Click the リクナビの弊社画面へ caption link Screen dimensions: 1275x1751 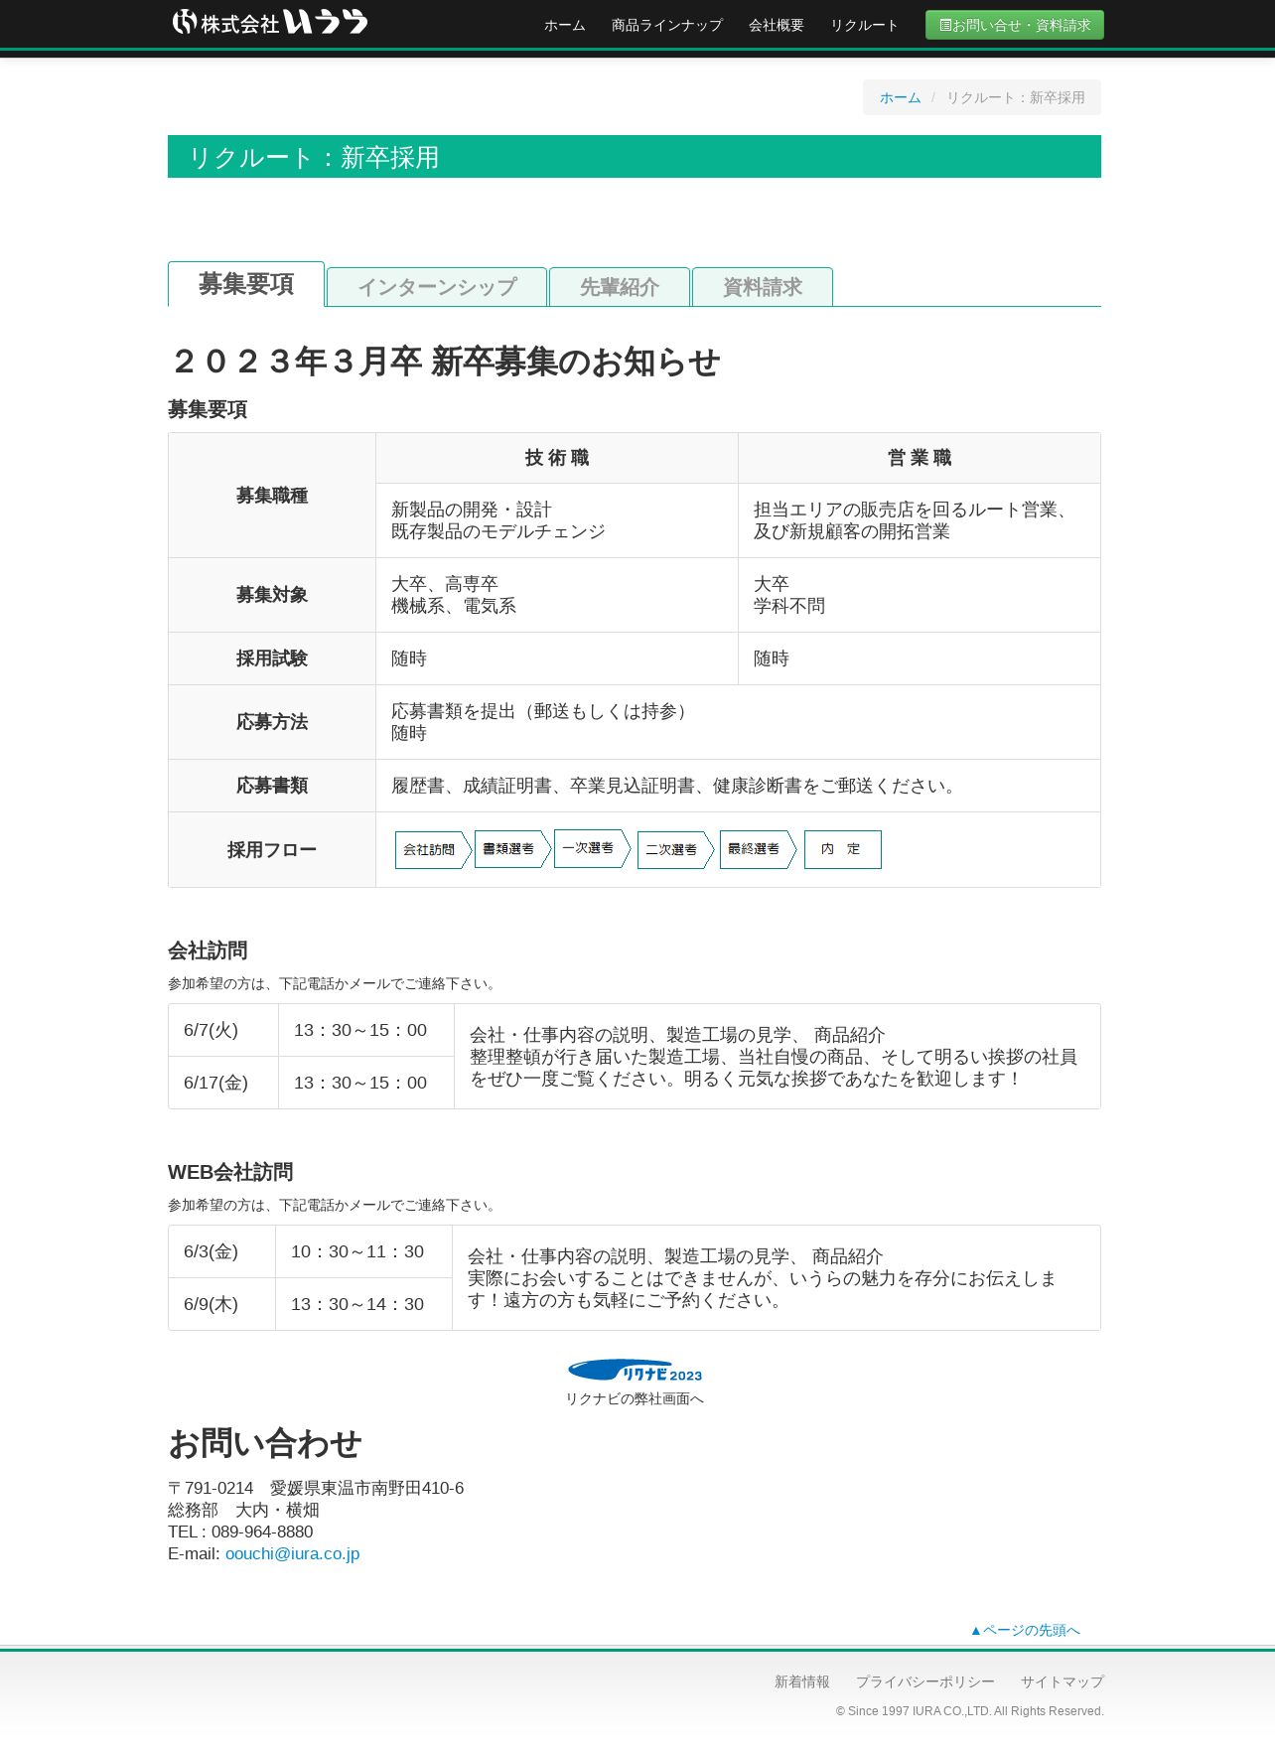pos(635,1398)
